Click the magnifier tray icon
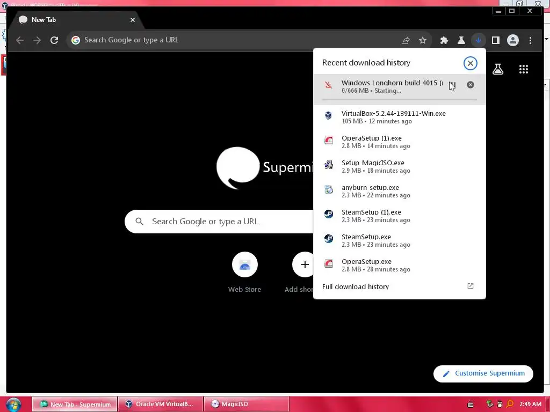Screen dimensions: 550x412 pos(510,404)
